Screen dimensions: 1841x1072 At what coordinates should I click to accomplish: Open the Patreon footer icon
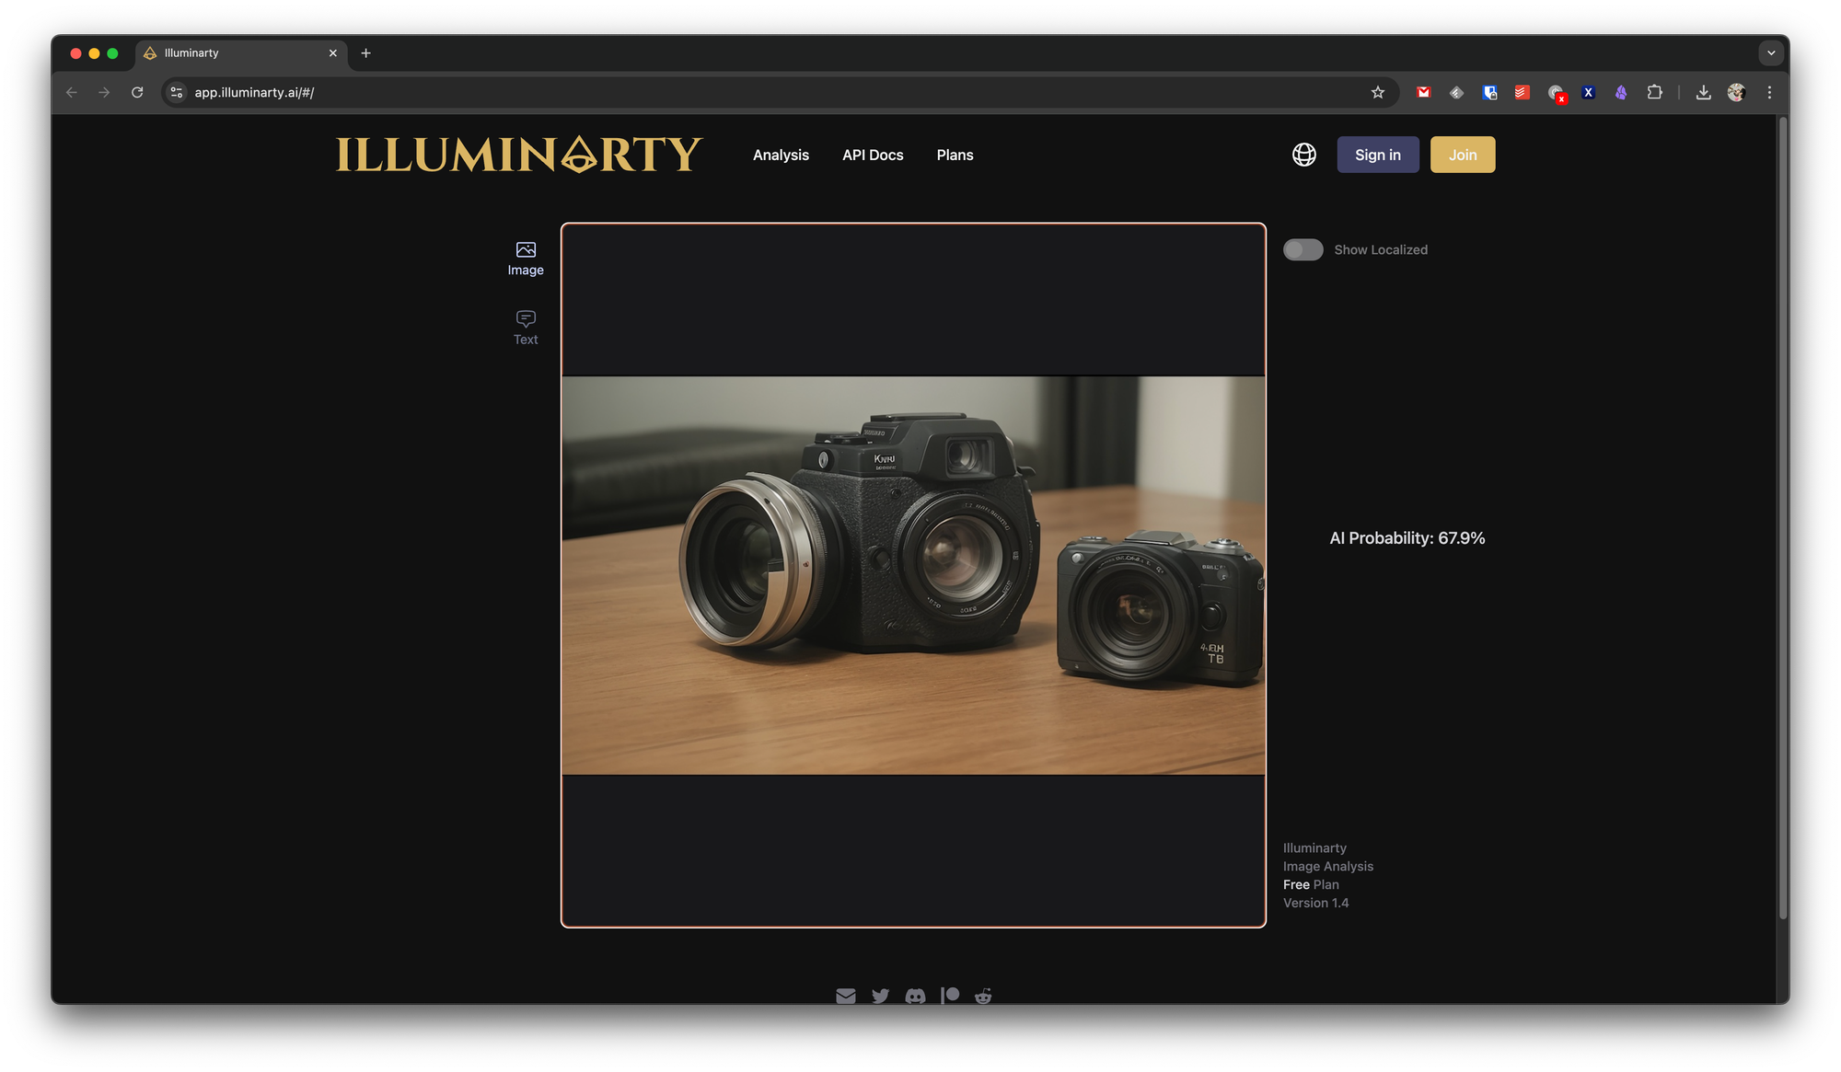(x=950, y=996)
